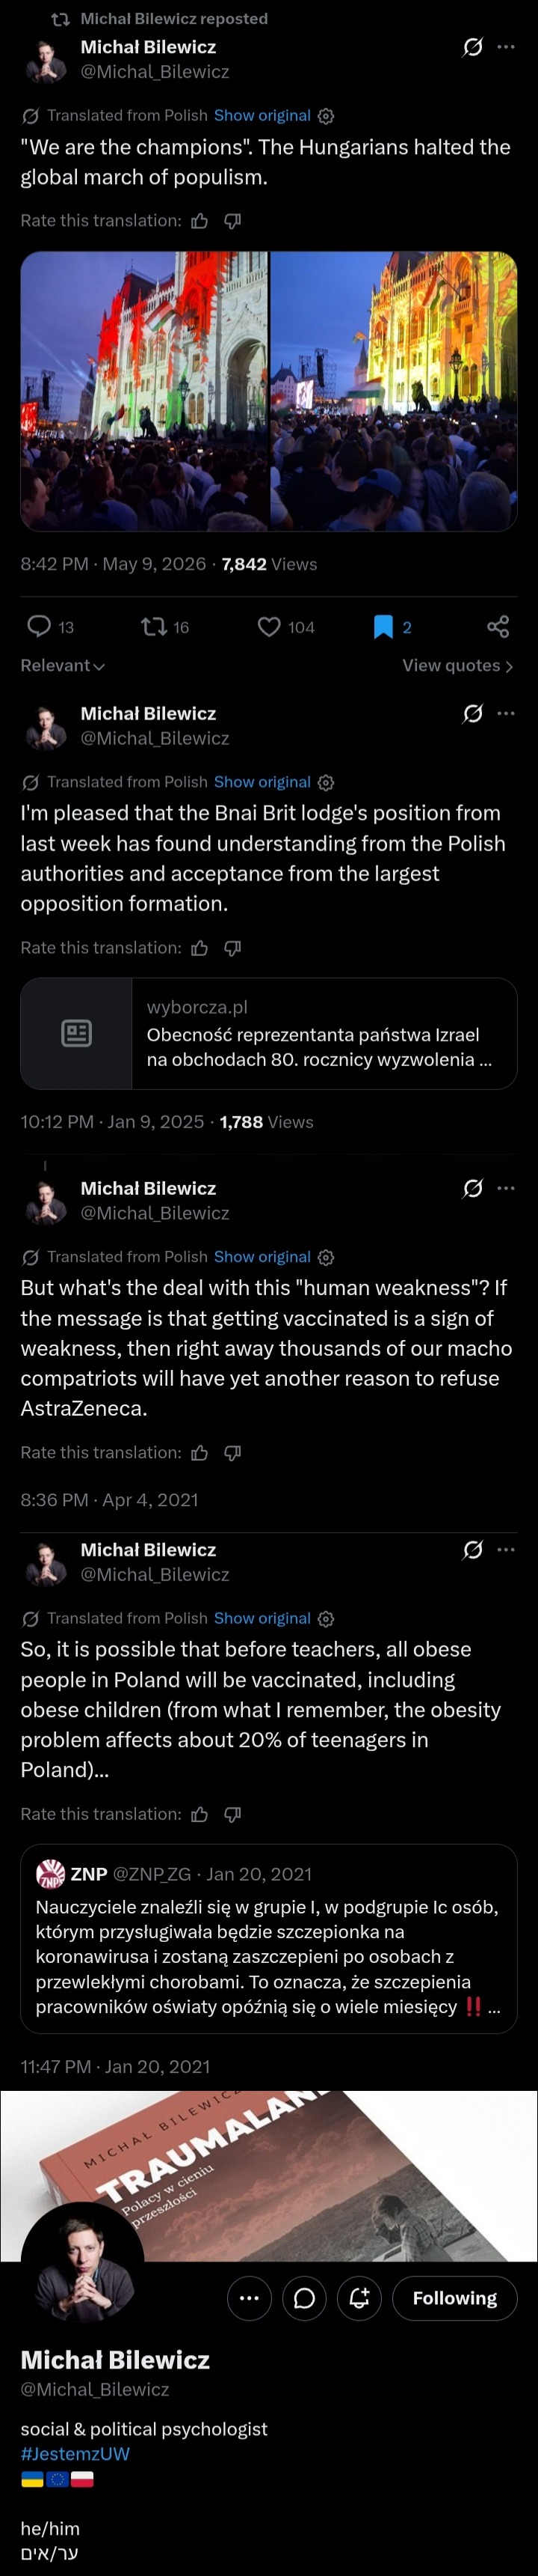
Task: Open profile more-options menu near Following
Action: pyautogui.click(x=250, y=2298)
